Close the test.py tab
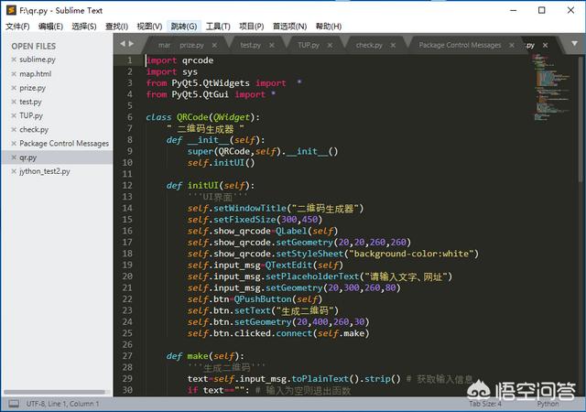This screenshot has width=586, height=412. pyautogui.click(x=272, y=45)
